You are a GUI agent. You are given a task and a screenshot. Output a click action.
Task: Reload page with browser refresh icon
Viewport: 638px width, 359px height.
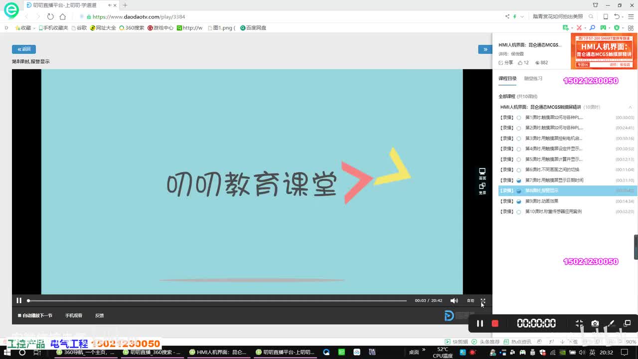(x=50, y=16)
